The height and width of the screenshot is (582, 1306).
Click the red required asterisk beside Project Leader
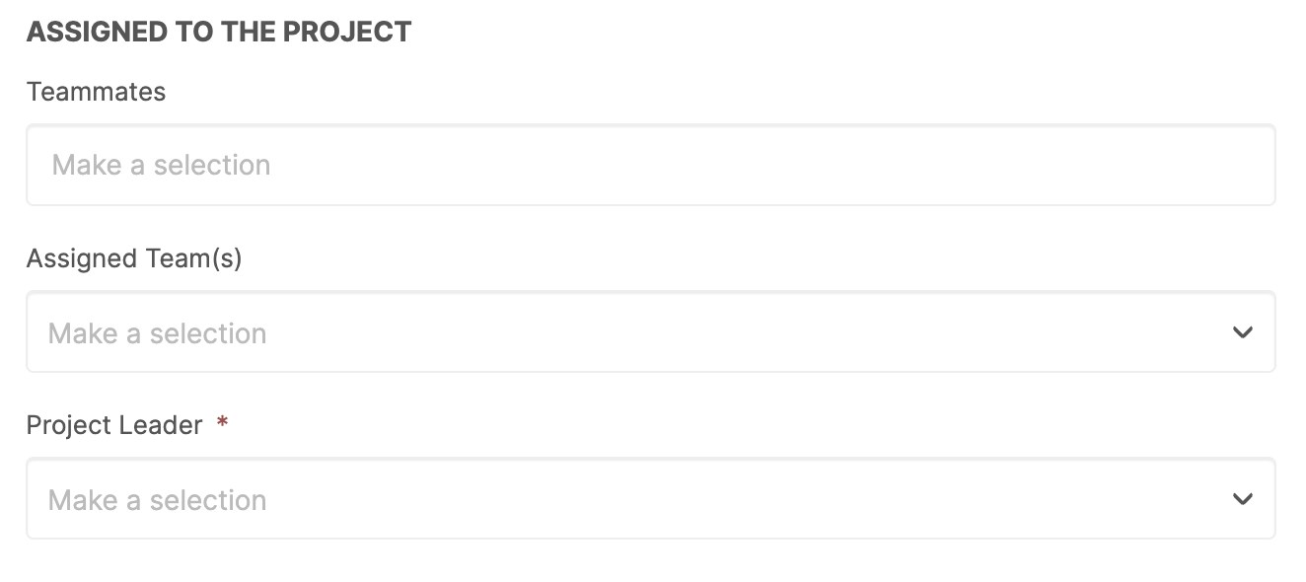pos(222,423)
